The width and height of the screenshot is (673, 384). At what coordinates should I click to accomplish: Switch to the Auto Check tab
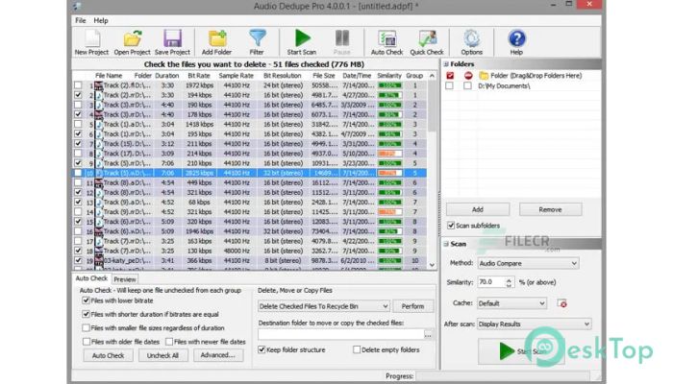pos(91,278)
